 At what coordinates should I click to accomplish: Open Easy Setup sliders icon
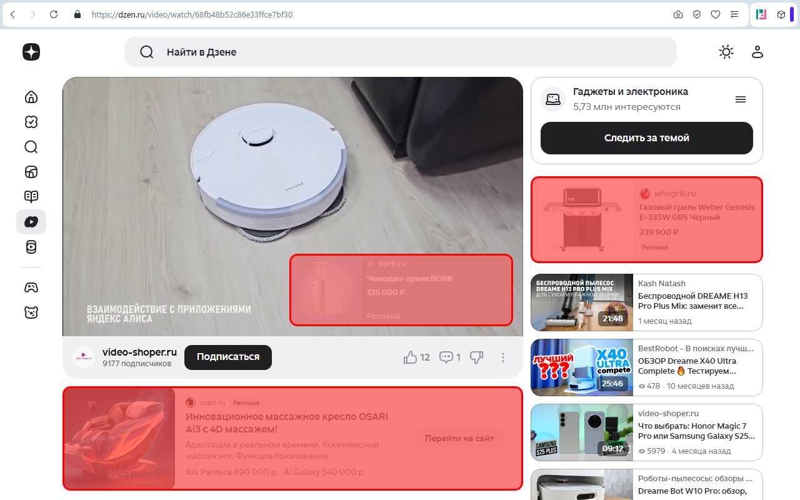pyautogui.click(x=734, y=14)
